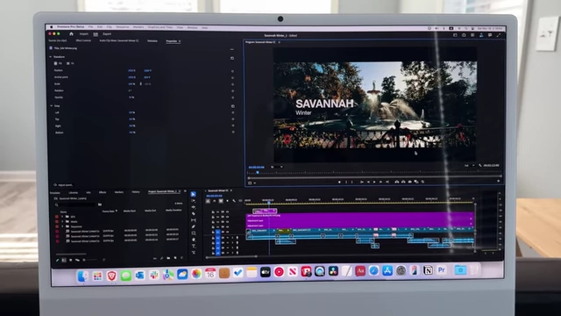Image resolution: width=561 pixels, height=316 pixels.
Task: Open the Program Monitor button editor
Action: click(x=498, y=182)
